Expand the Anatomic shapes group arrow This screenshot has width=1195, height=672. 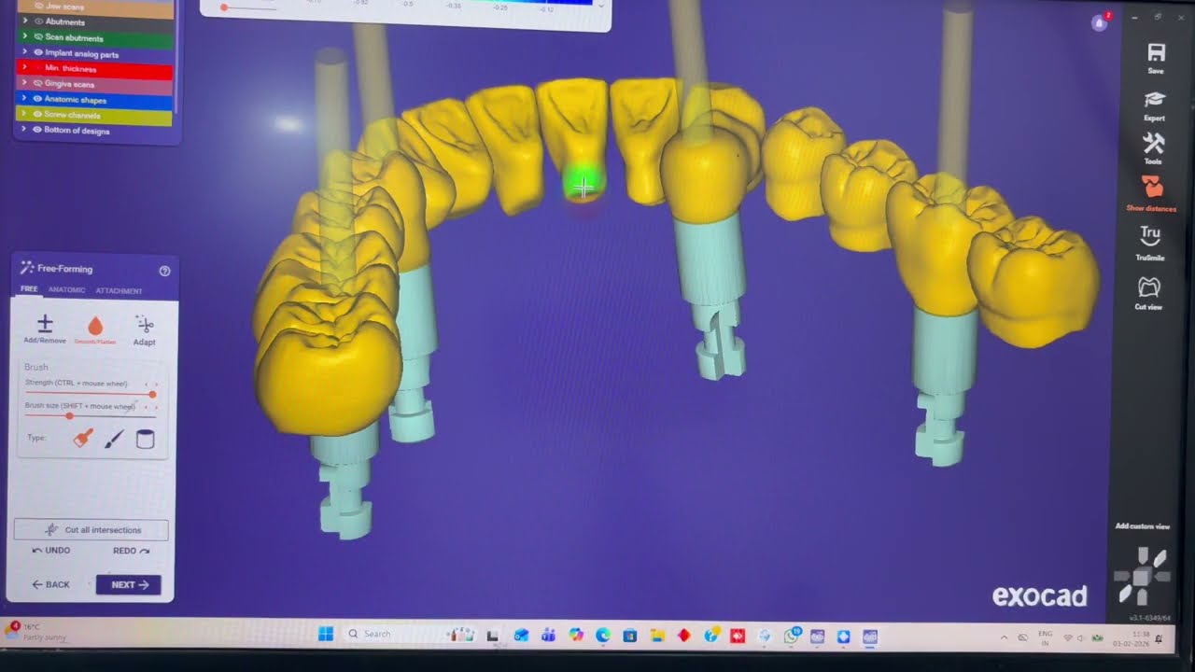(x=25, y=99)
